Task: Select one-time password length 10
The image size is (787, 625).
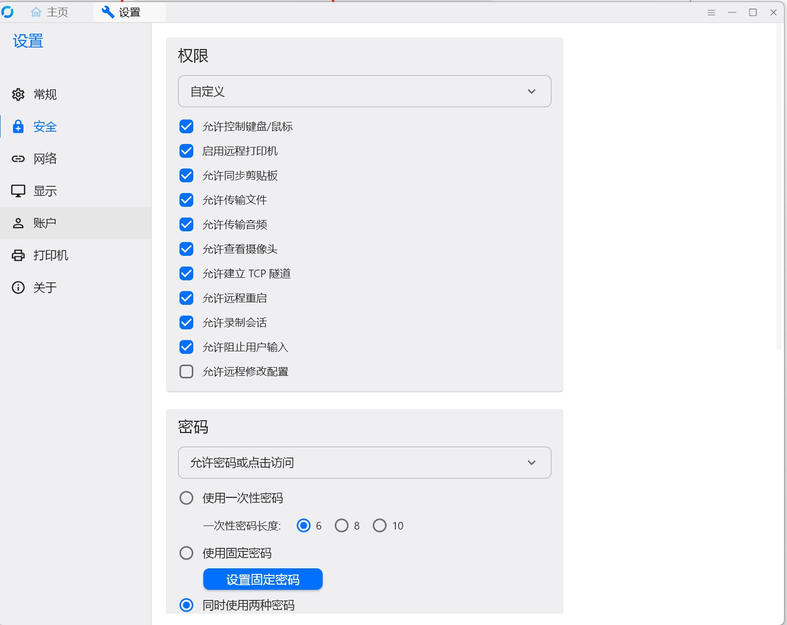Action: pos(379,525)
